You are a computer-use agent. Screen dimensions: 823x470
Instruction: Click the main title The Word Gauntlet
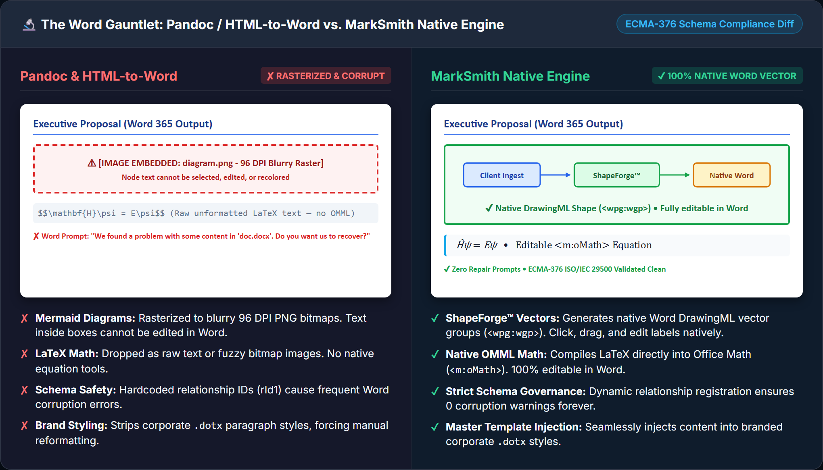(273, 25)
